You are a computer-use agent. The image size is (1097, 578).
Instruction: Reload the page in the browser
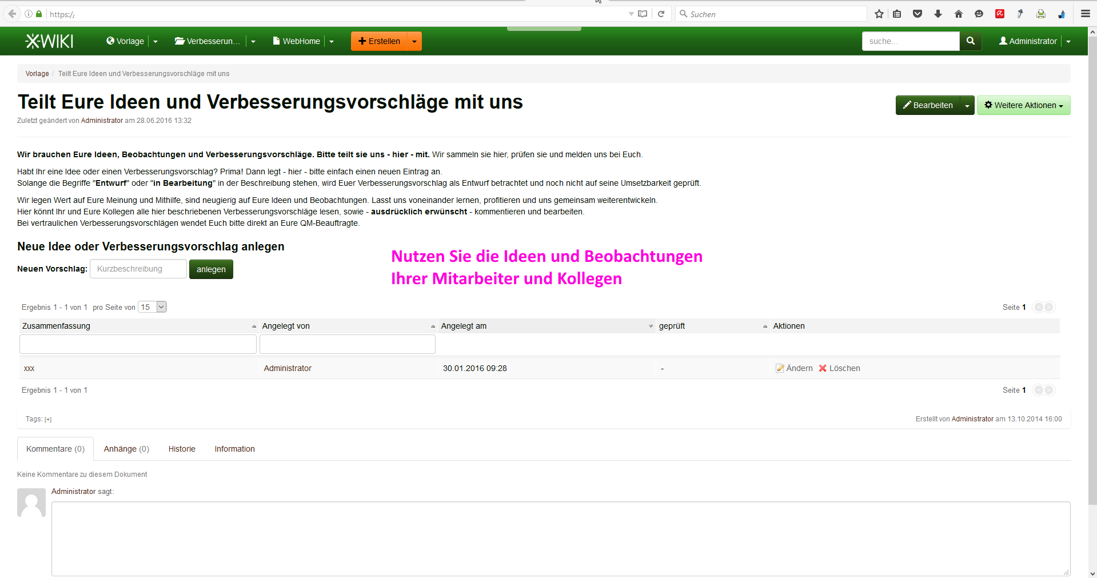tap(661, 14)
